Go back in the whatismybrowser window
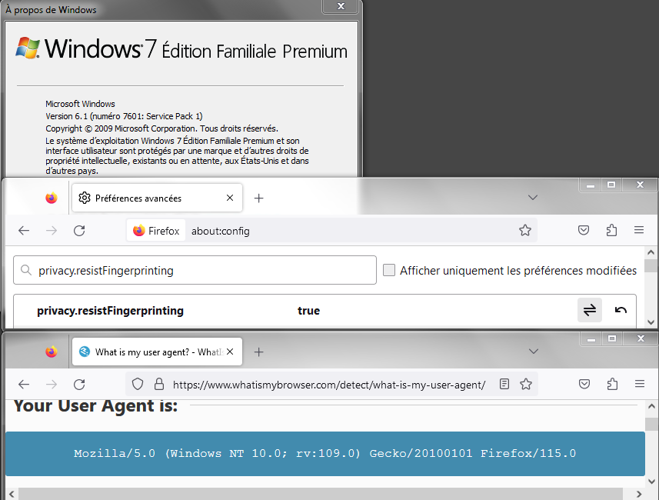 24,385
